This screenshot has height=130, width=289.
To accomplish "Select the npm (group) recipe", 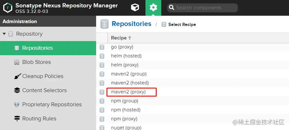I will pos(125,101).
